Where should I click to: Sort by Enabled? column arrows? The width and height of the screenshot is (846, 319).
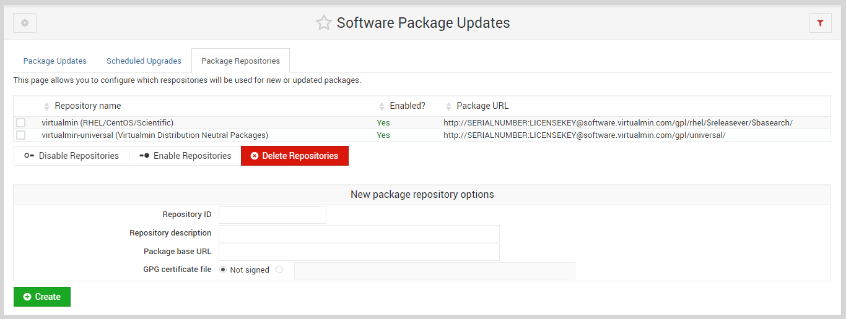381,106
